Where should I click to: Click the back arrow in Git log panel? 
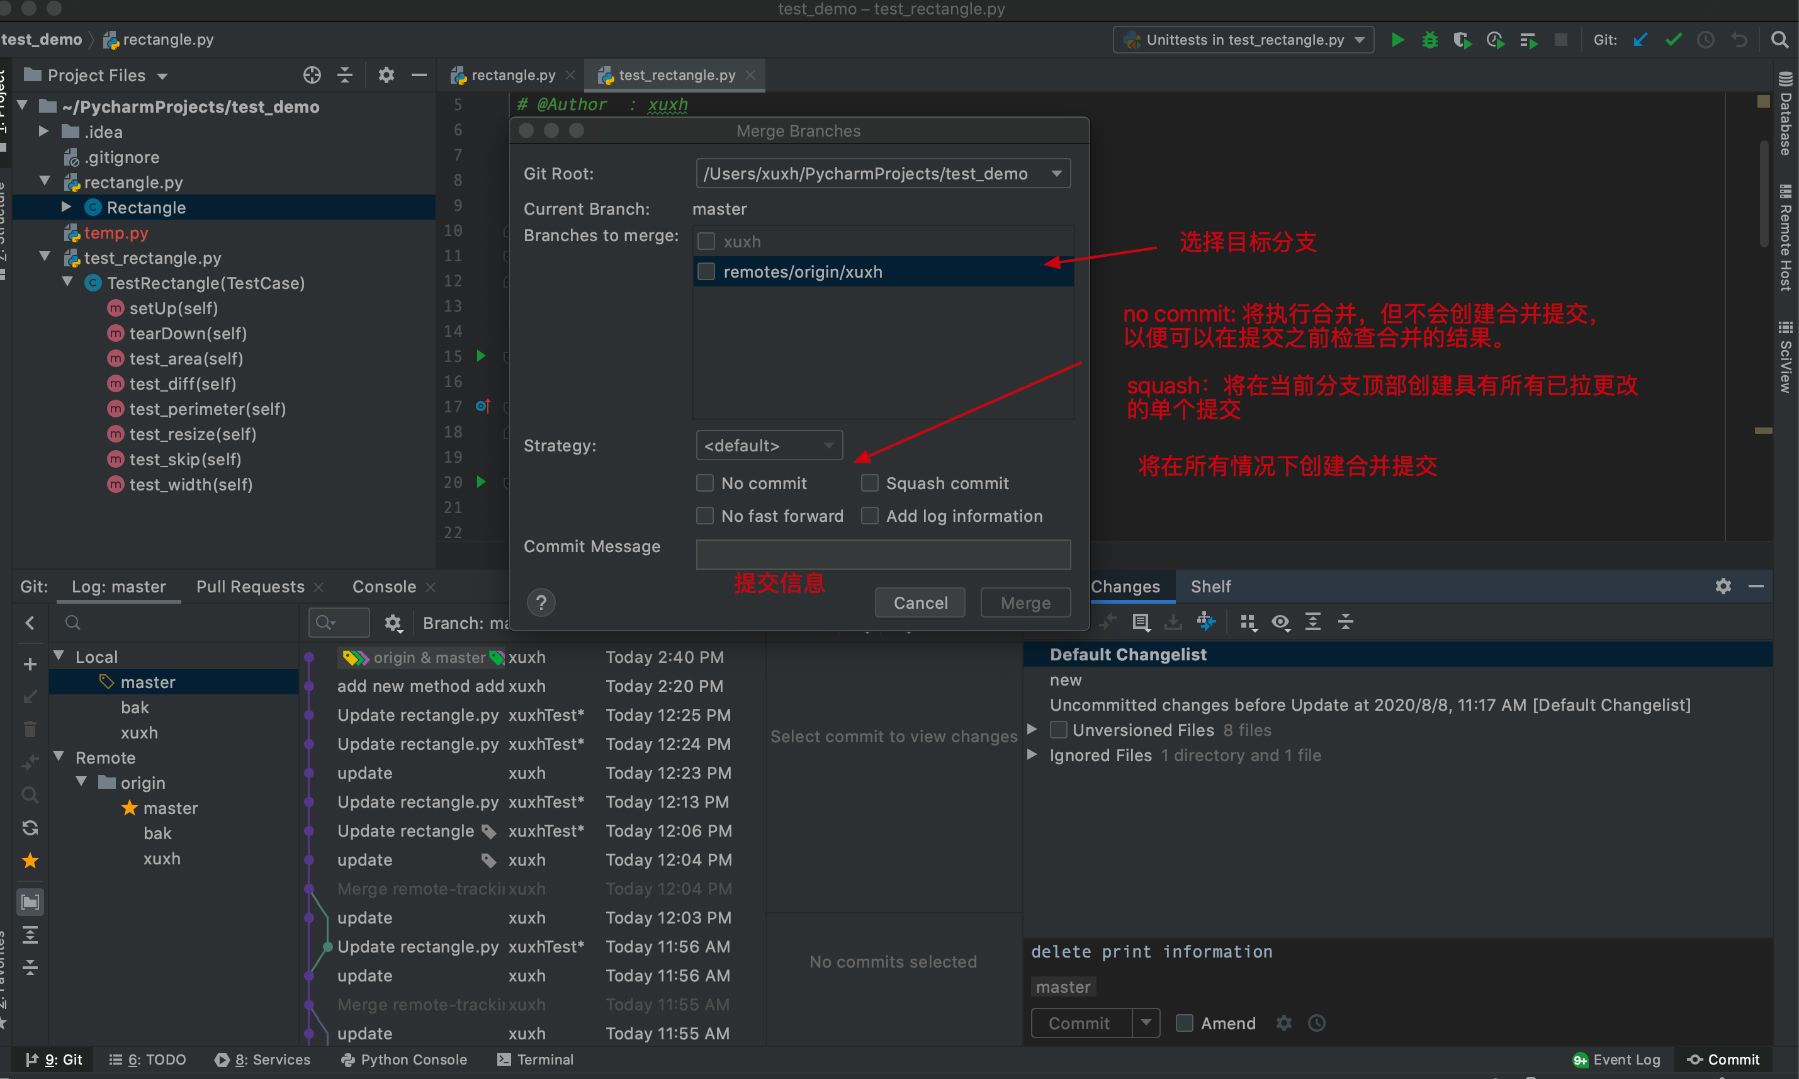coord(30,623)
